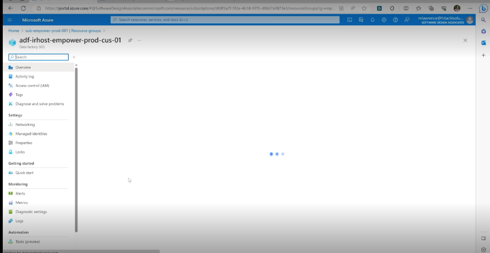The width and height of the screenshot is (490, 253).
Task: Click the data factory cube icon
Action: (12, 42)
